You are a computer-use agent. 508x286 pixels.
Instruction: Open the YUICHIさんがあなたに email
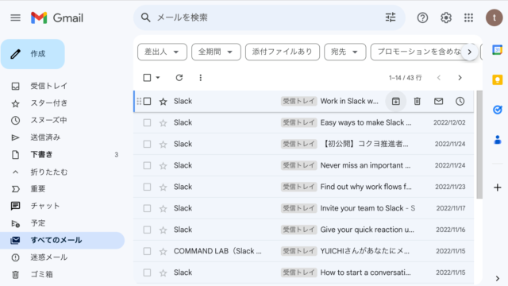coord(303,251)
